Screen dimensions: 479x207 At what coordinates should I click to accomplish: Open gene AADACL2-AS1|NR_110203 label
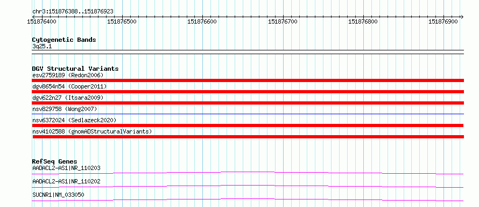pos(66,168)
